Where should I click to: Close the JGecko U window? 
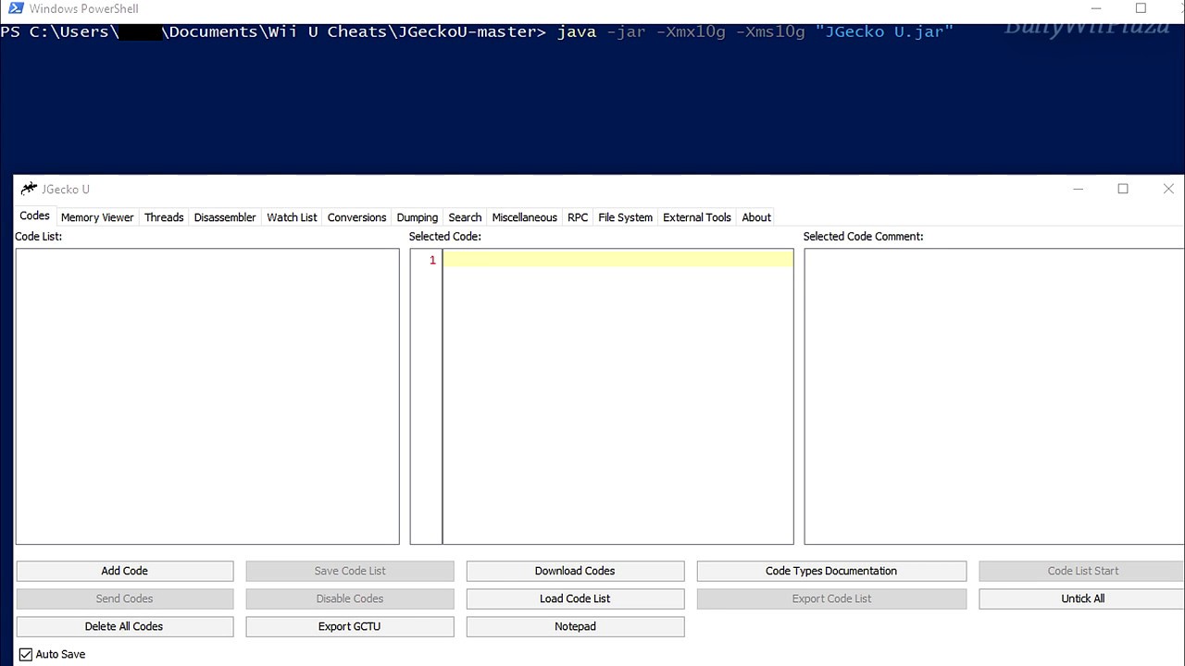click(x=1167, y=189)
